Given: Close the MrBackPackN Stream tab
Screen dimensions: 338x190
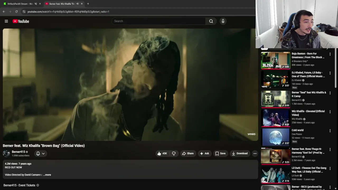Looking at the screenshot, I should (40, 4).
